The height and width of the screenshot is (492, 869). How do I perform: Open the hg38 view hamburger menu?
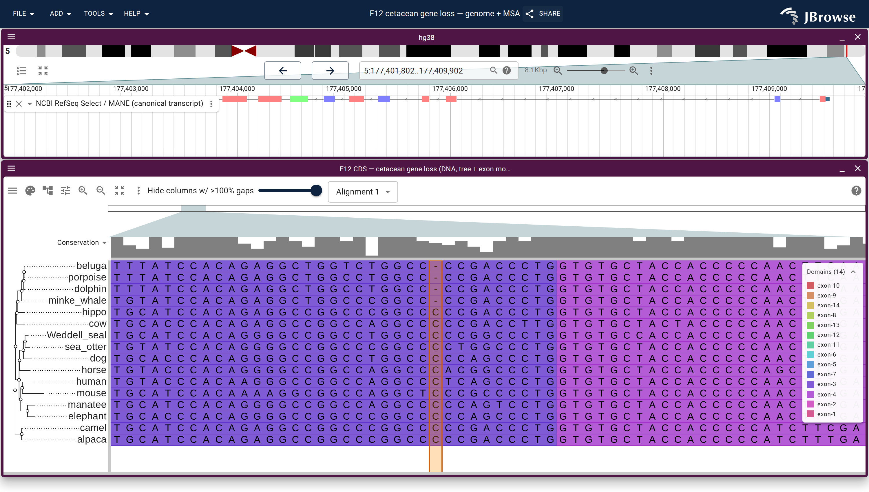11,37
